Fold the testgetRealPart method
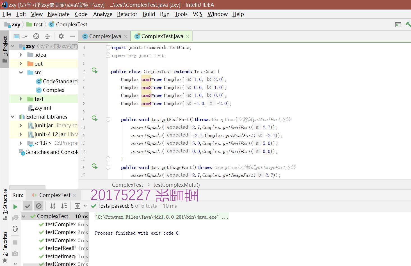 tap(108, 119)
